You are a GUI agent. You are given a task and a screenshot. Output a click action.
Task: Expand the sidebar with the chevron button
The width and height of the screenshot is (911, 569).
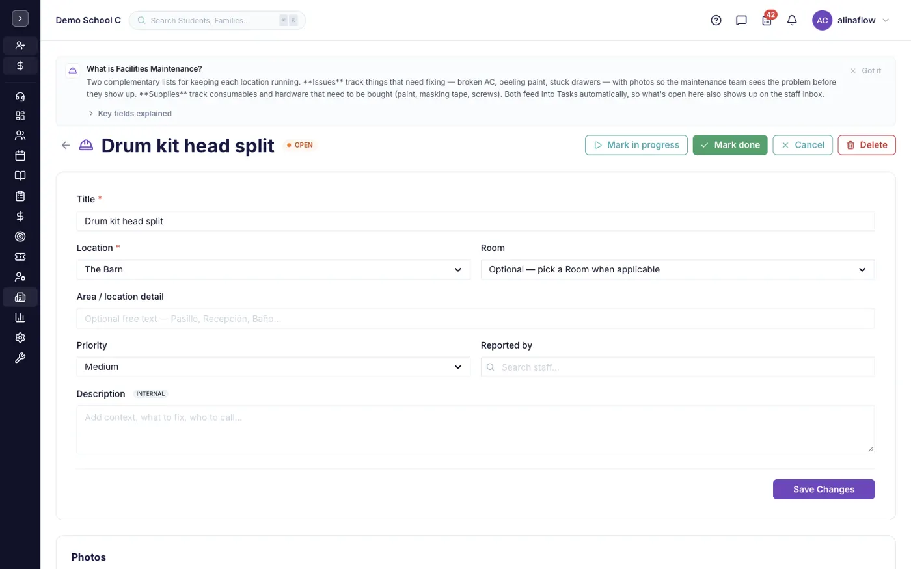20,19
